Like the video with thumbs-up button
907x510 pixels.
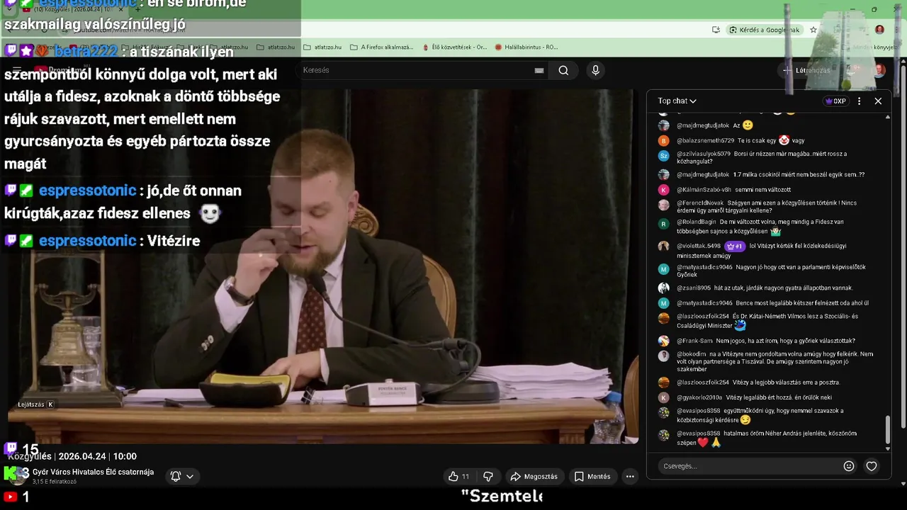[458, 477]
